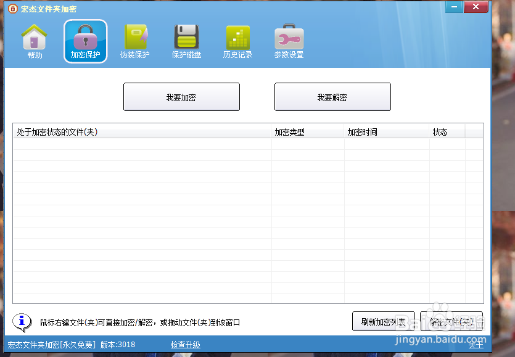This screenshot has width=515, height=357.
Task: Click the app logo in the title bar
Action: tap(12, 9)
